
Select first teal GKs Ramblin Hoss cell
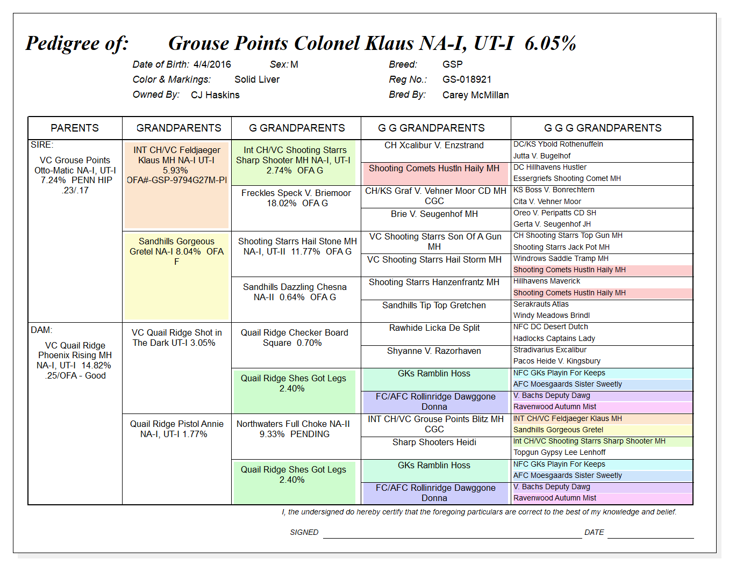tap(434, 379)
